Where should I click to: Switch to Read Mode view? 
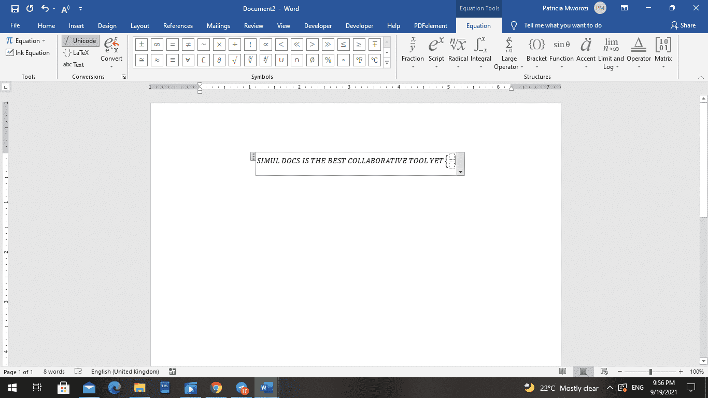(563, 372)
